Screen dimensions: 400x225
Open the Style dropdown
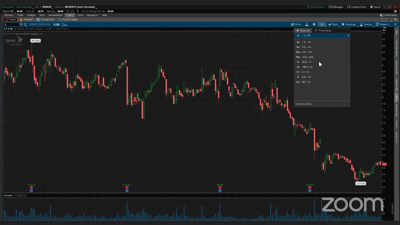(x=333, y=24)
